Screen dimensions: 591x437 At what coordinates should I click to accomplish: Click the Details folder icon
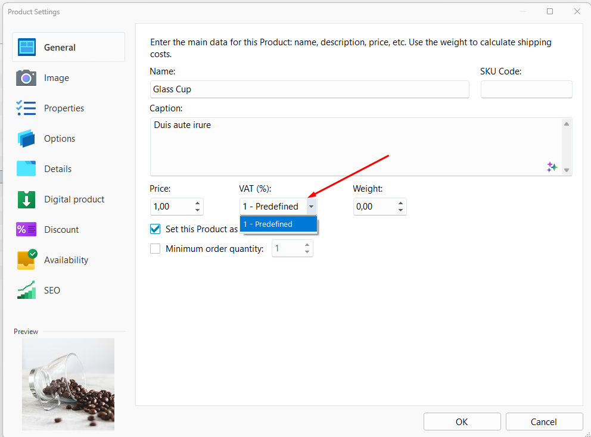(x=26, y=168)
